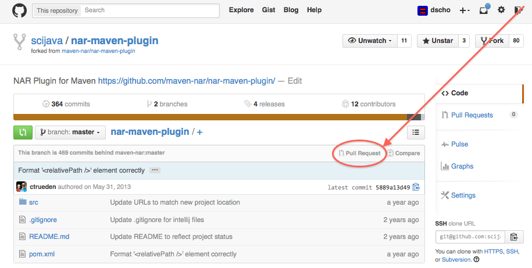The image size is (532, 268).
Task: Open nar-maven-plugin repository title link
Action: click(115, 41)
